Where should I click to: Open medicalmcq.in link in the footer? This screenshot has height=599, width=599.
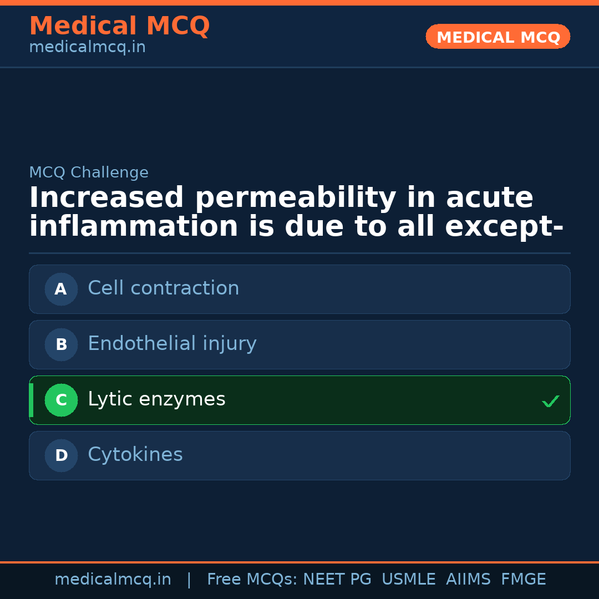click(x=113, y=580)
